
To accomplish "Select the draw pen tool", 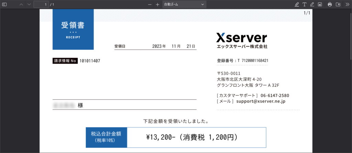I will click(x=312, y=4).
